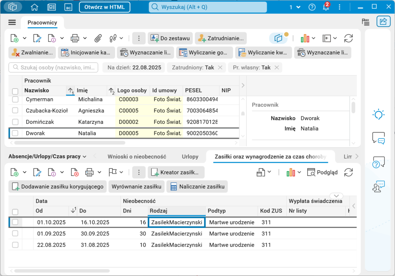This screenshot has height=276, width=395.
Task: Tick checkbox for benefit row 01.09.2025
Action: 15,233
